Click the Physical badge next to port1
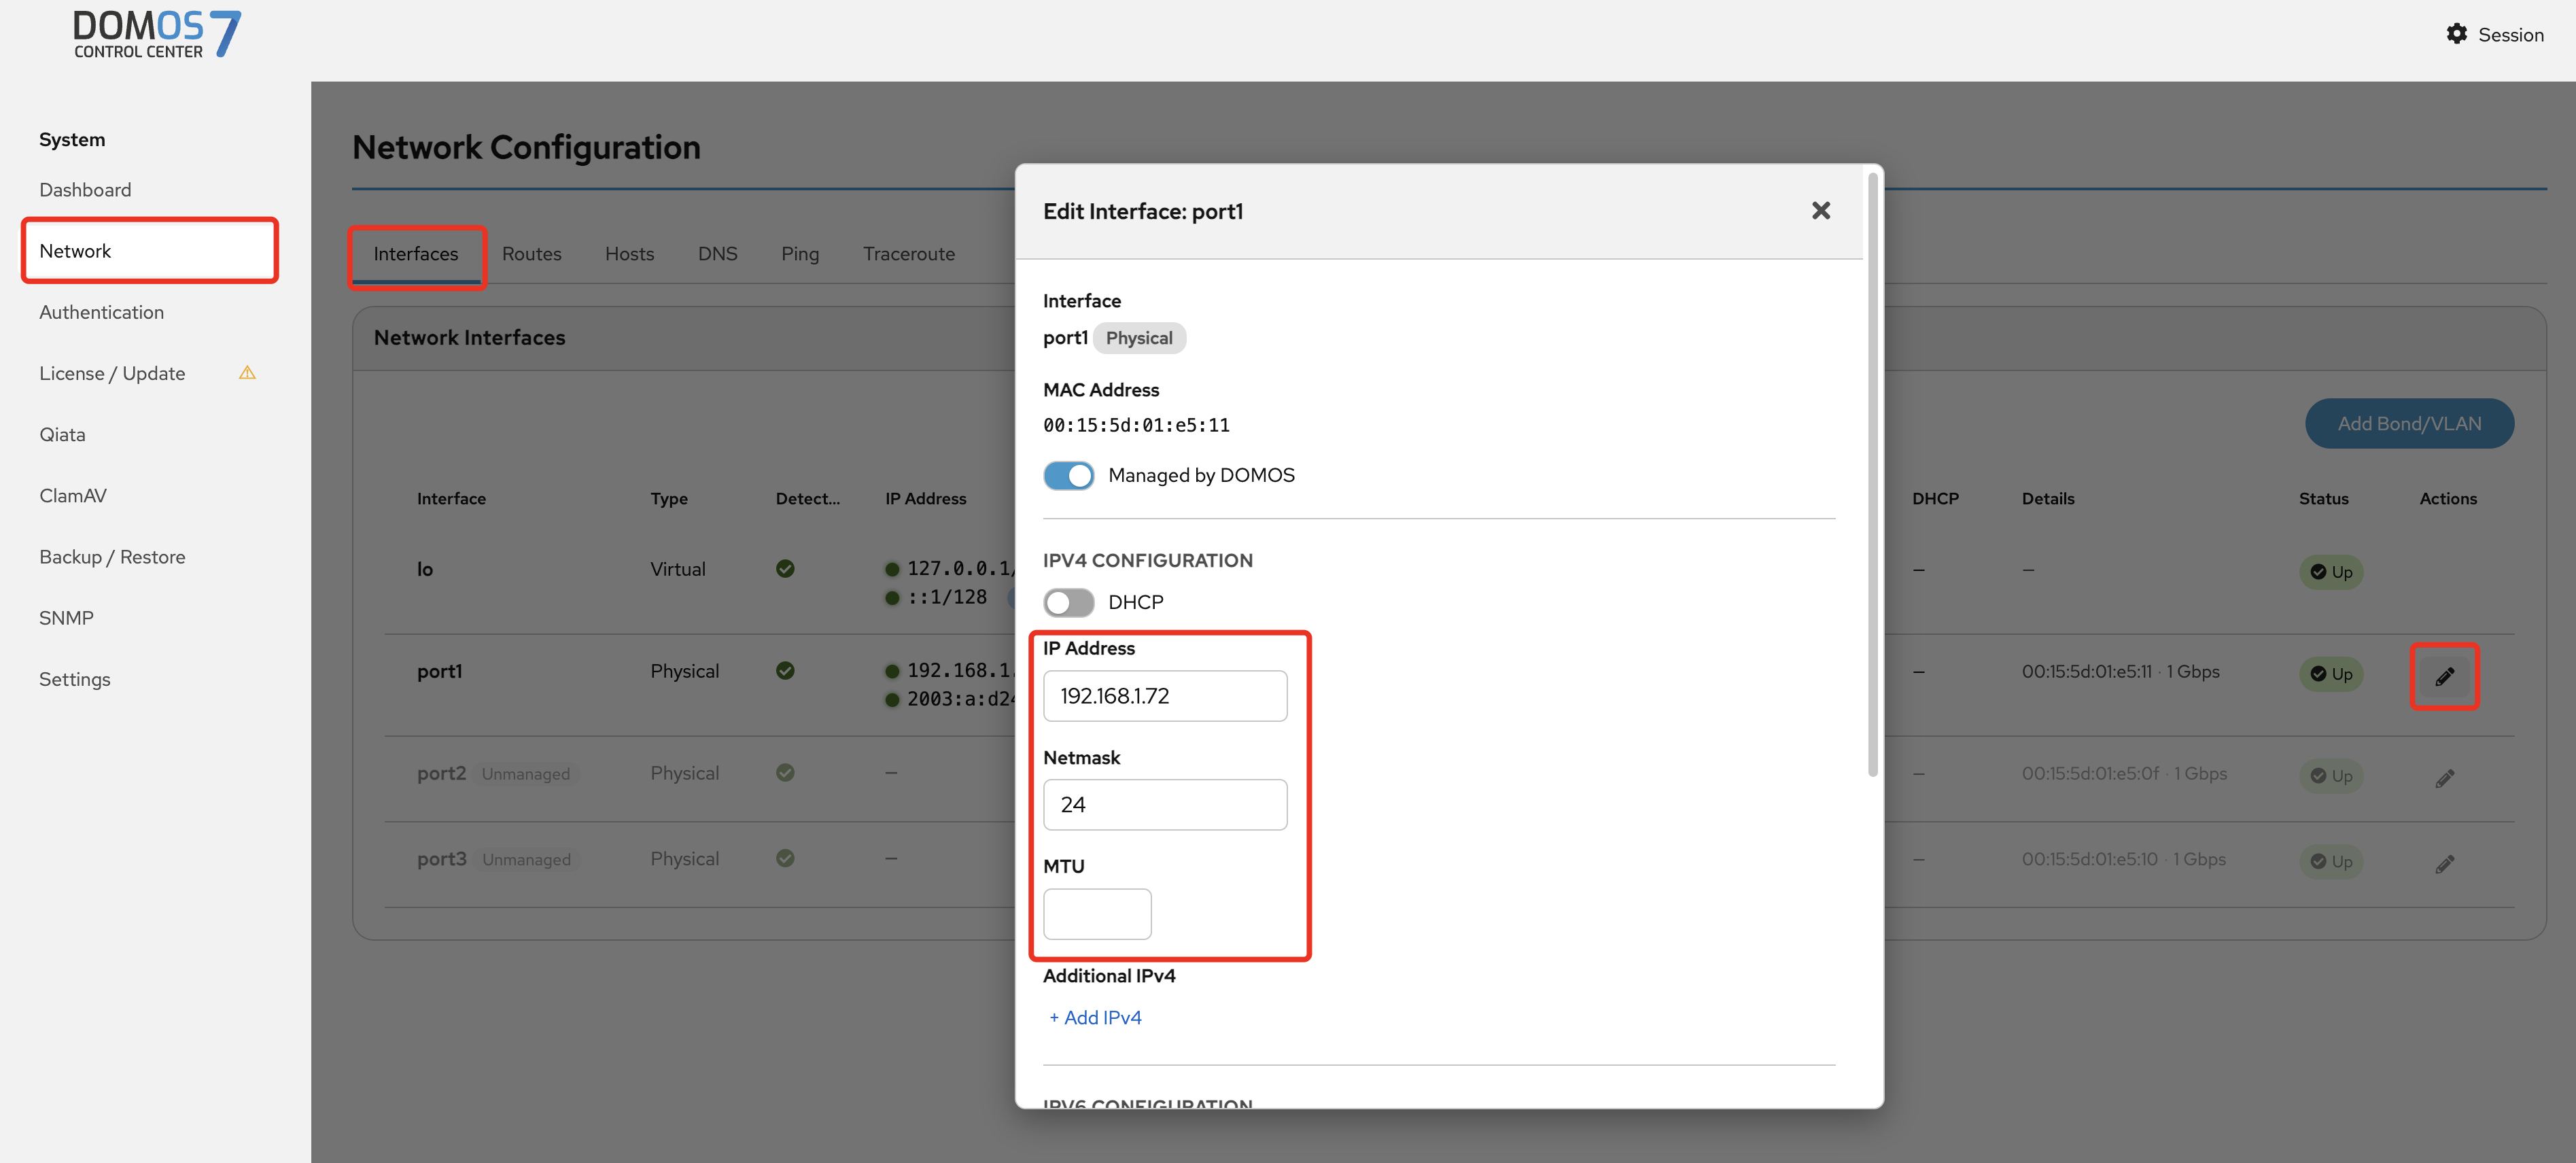 click(x=1139, y=338)
